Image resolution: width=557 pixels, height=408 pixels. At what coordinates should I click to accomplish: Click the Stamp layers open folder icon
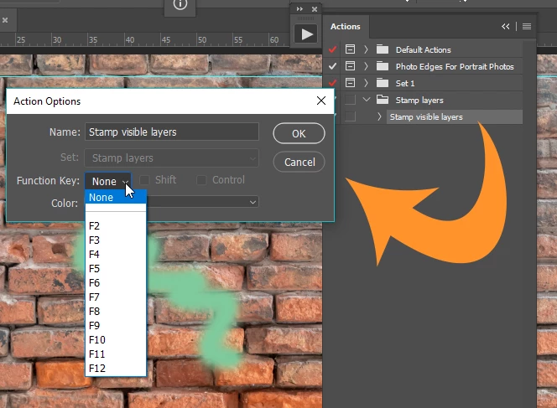click(383, 100)
